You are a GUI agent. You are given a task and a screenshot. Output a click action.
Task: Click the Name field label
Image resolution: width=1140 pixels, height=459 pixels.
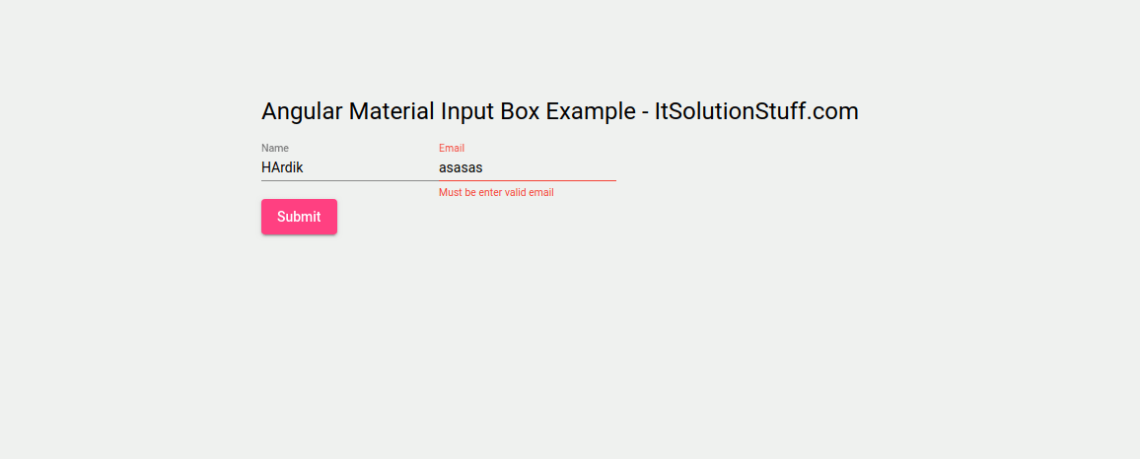[x=275, y=148]
